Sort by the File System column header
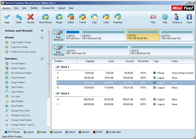The image size is (196, 139). point(143,61)
